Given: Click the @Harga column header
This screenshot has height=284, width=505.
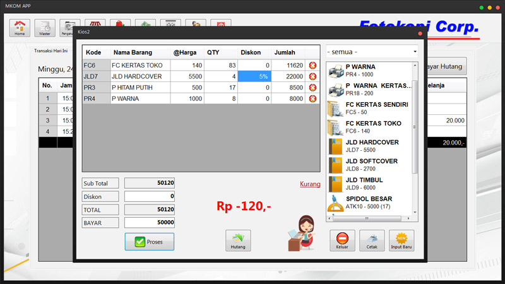Looking at the screenshot, I should [x=187, y=52].
